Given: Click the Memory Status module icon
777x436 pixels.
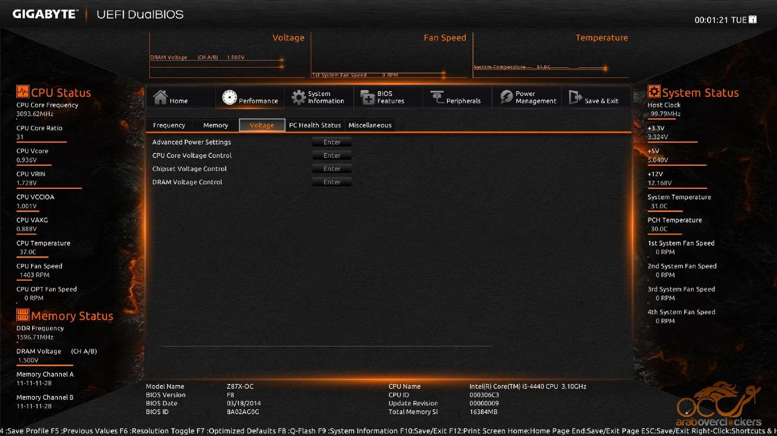Looking at the screenshot, I should [x=23, y=315].
